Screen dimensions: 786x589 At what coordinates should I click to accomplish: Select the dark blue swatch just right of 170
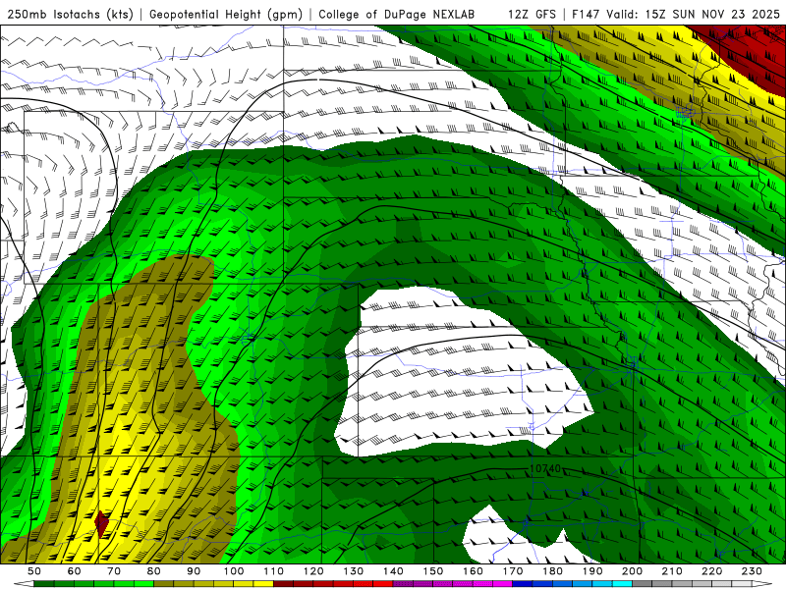click(x=523, y=584)
